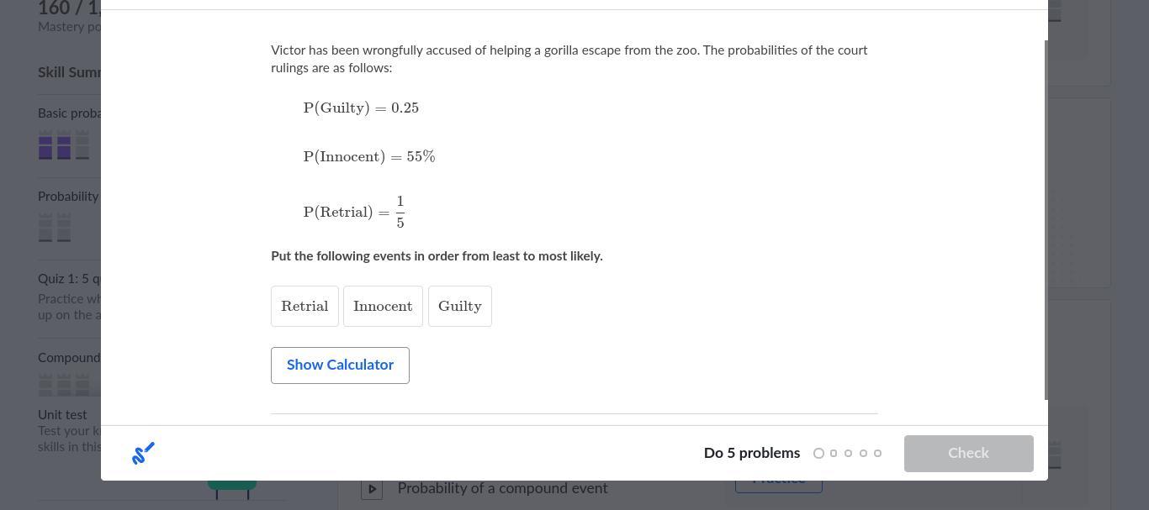
Task: Open Unit test in the sidebar
Action: pyautogui.click(x=62, y=415)
